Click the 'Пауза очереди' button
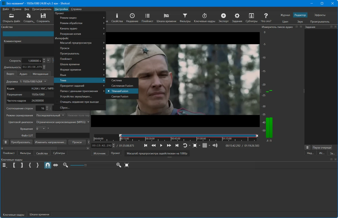 [322, 148]
